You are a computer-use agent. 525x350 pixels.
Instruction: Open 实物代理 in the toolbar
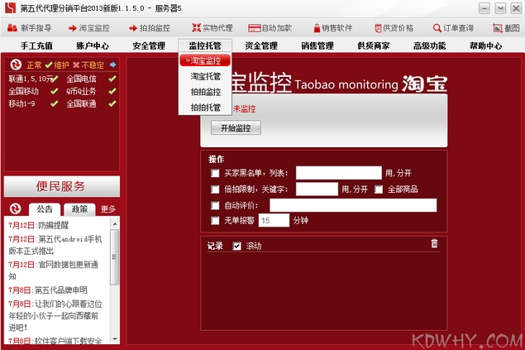tap(197, 28)
